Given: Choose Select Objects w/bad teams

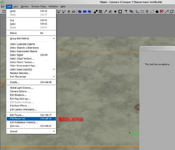Looking at the screenshot, I should 31,48.
